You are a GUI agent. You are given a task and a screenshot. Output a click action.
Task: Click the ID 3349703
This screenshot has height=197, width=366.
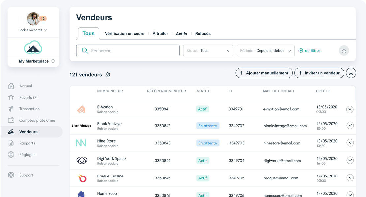coord(237,143)
